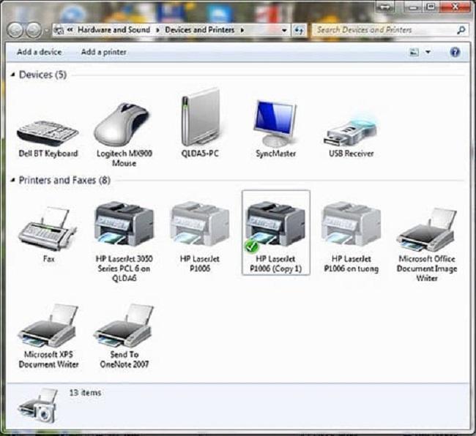This screenshot has width=476, height=436.
Task: Click the search magnifier icon
Action: (x=461, y=30)
